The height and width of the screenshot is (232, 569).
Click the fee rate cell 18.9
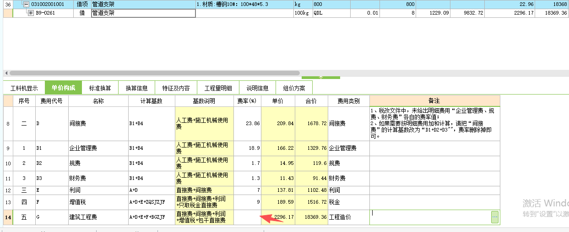coord(247,148)
